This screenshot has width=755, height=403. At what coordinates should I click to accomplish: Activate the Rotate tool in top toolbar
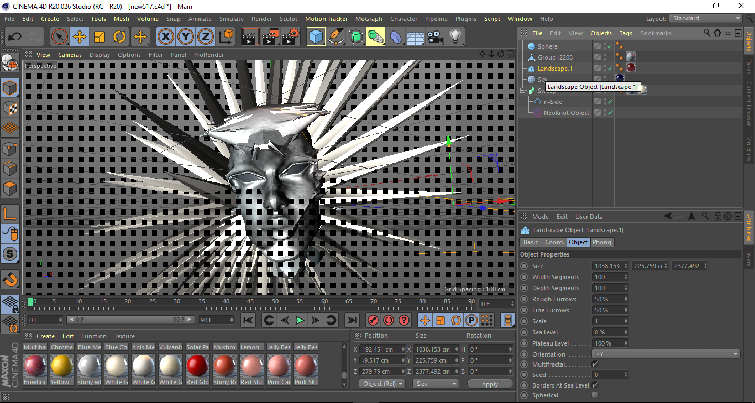point(119,37)
